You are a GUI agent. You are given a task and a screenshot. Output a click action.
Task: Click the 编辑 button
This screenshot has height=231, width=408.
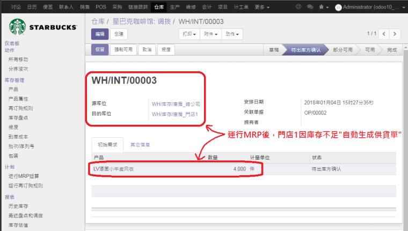(100, 34)
